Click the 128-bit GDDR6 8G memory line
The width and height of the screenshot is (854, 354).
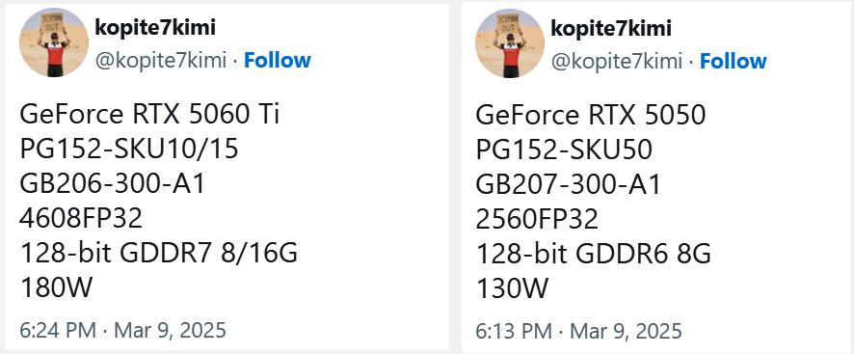point(593,255)
